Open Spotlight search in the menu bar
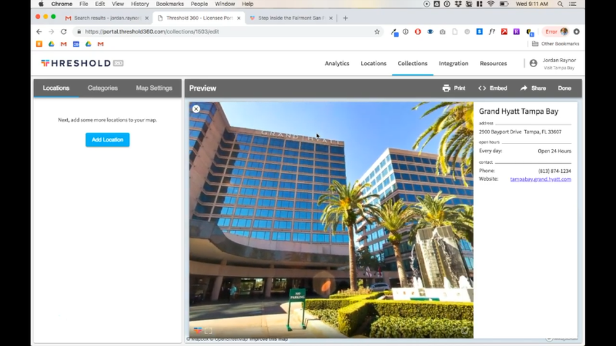This screenshot has height=346, width=616. (560, 4)
